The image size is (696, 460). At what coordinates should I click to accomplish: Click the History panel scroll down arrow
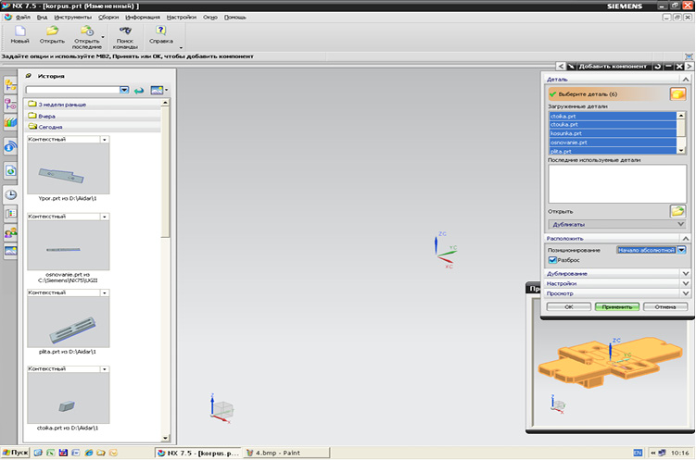tap(165, 438)
